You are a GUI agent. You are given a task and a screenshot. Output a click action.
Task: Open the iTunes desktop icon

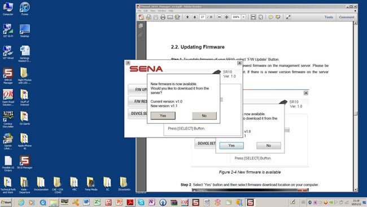pos(25,9)
